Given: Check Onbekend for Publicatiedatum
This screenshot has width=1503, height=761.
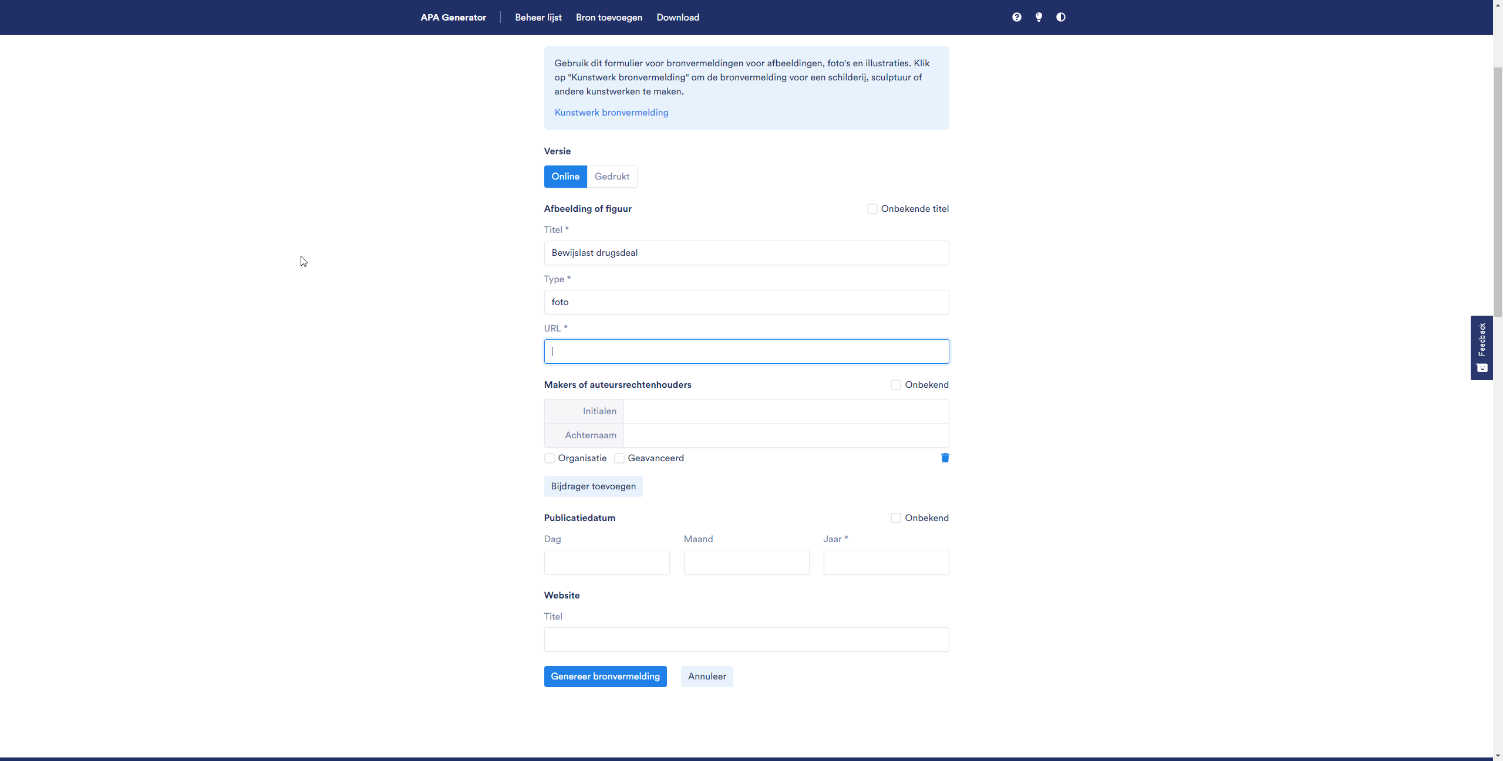Looking at the screenshot, I should click(x=896, y=518).
